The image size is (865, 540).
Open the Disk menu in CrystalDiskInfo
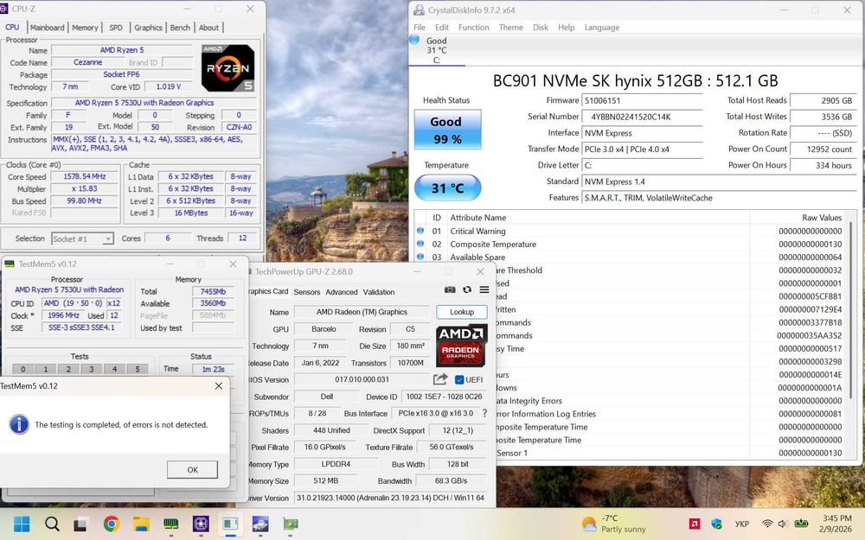click(x=541, y=27)
